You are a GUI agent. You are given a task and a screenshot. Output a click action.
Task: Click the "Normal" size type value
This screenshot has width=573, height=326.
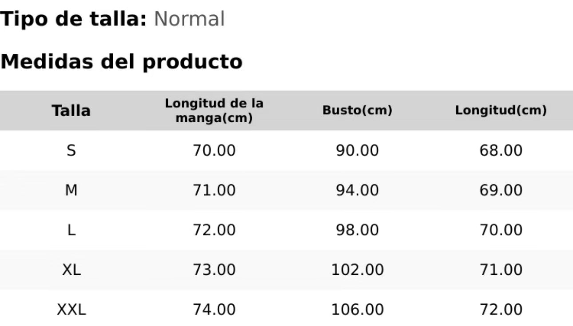click(x=189, y=19)
